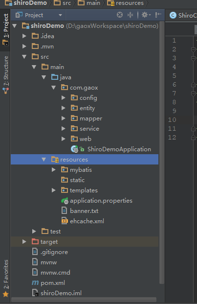Click the banner.txt text file icon
The height and width of the screenshot is (304, 197).
point(64,211)
